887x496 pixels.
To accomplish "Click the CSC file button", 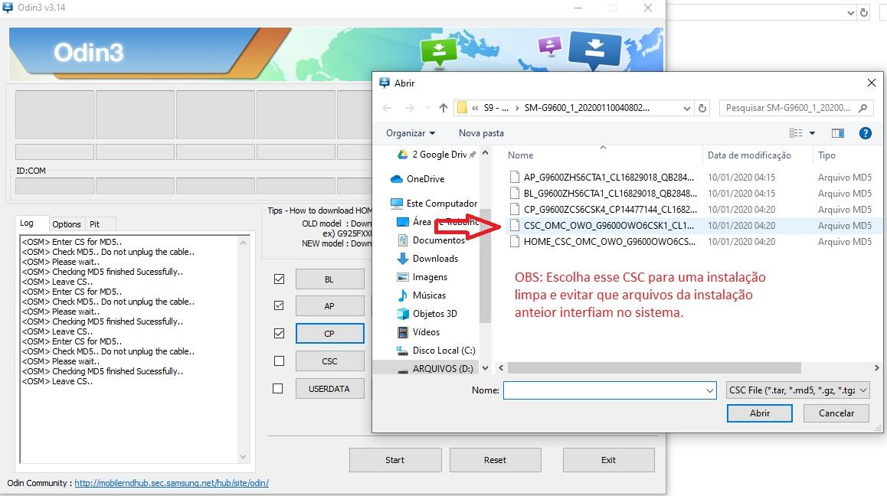I will point(329,361).
